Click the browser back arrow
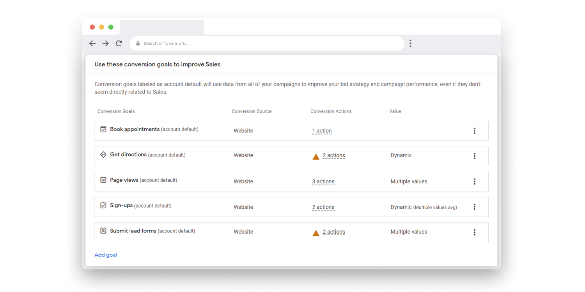Viewport: 585px width, 292px height. tap(92, 44)
